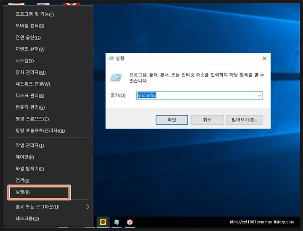
Task: Launch 파일 탐색기(E)
Action: point(29,169)
